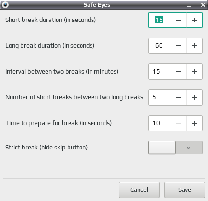Increase interval between two breaks
Screen dimensions: 208x201
click(x=194, y=72)
